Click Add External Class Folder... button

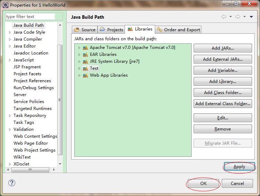(x=223, y=103)
